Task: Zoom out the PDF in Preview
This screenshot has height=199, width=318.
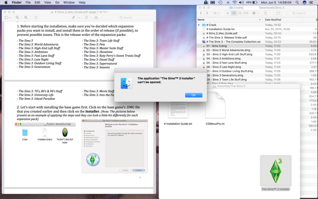Action: (17, 18)
